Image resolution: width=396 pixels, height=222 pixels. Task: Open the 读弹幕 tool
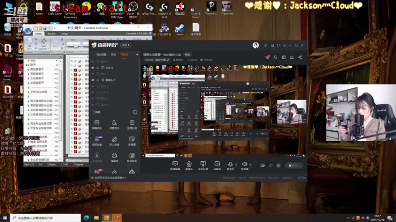click(132, 141)
